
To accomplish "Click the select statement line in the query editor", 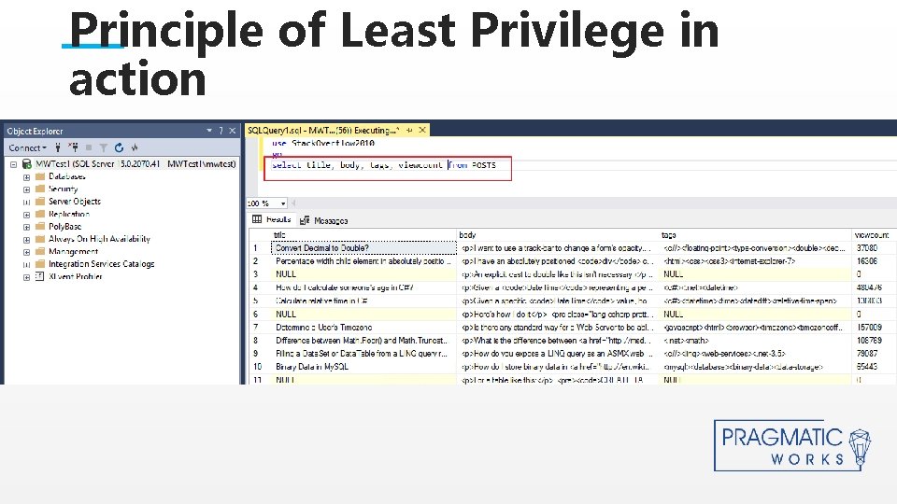I will [x=384, y=165].
